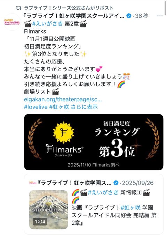Open the eigakan.org theater page link
The height and width of the screenshot is (237, 167).
pyautogui.click(x=63, y=99)
